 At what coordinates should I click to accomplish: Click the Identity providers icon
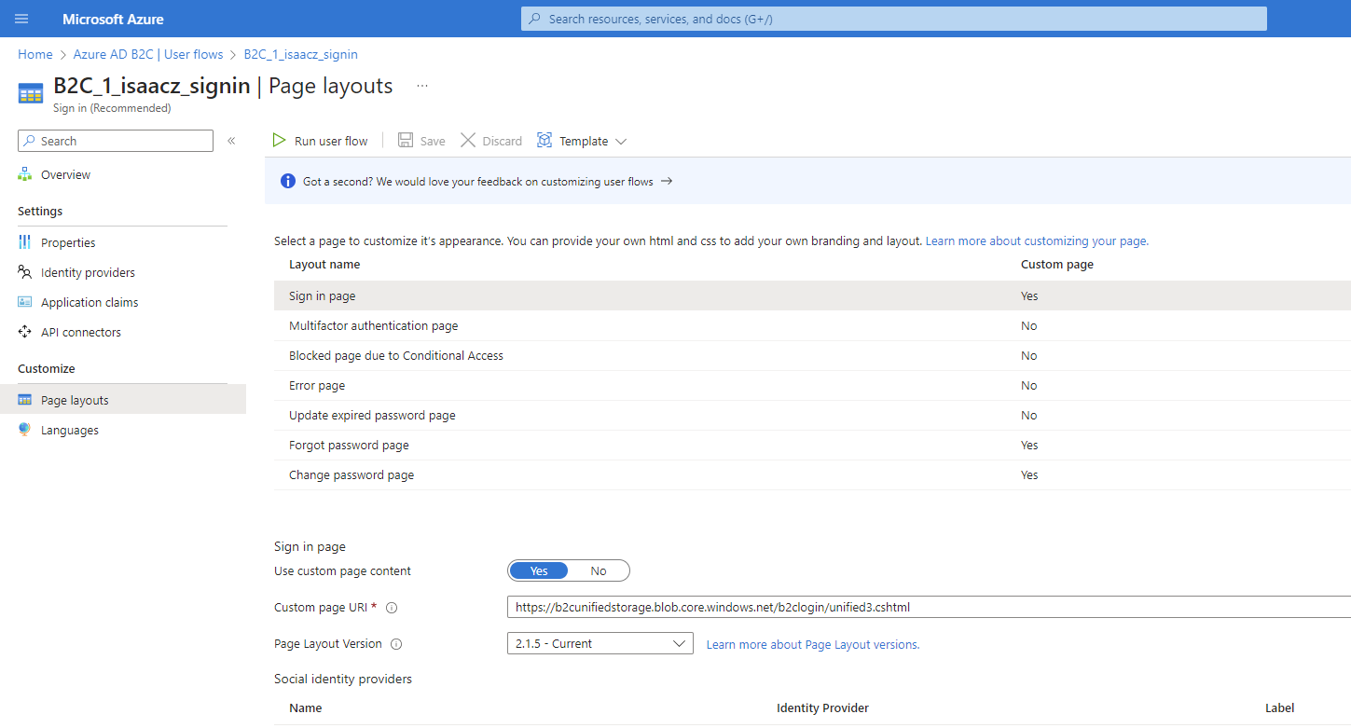click(x=25, y=272)
